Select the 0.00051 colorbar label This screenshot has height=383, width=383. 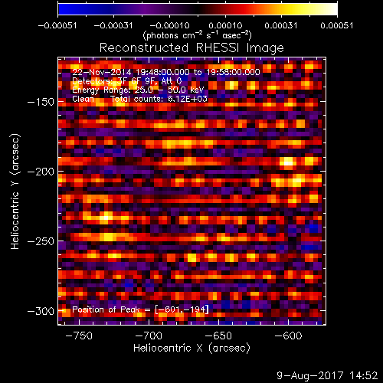(x=337, y=25)
